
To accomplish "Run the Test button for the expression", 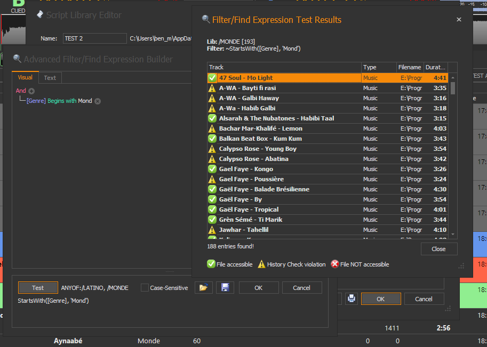I will click(38, 288).
